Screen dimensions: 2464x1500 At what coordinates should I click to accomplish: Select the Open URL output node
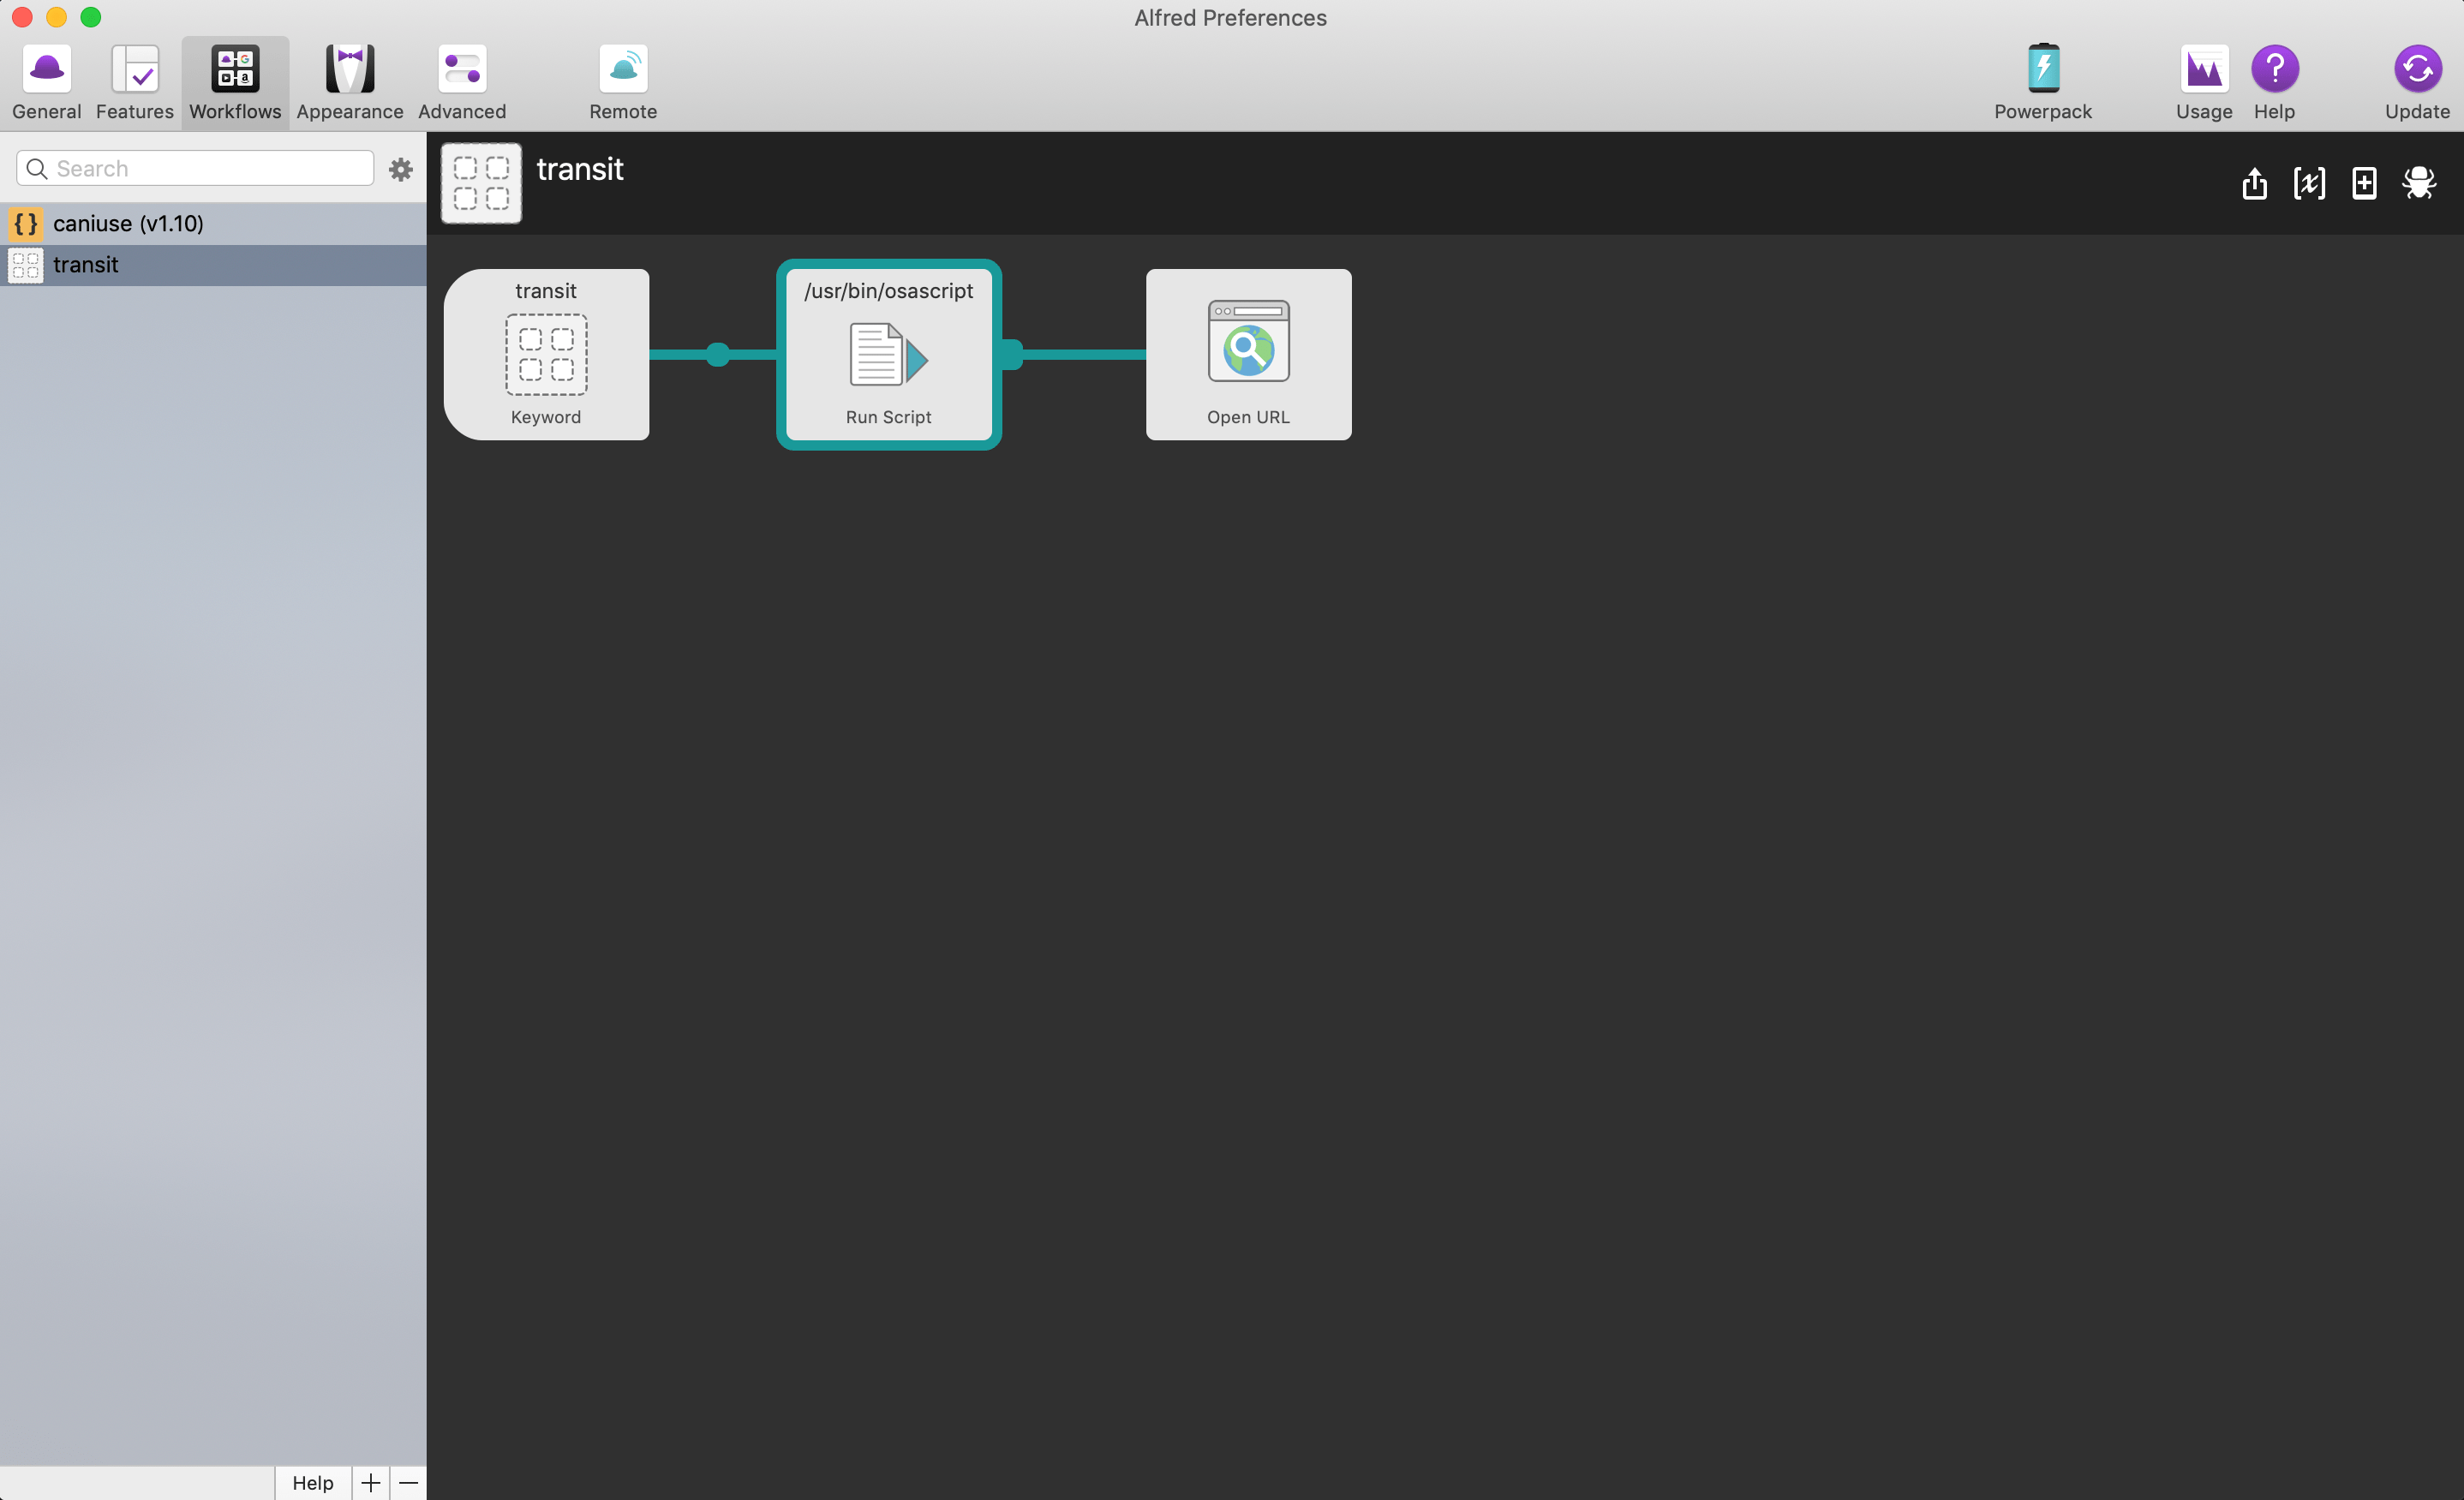point(1248,354)
